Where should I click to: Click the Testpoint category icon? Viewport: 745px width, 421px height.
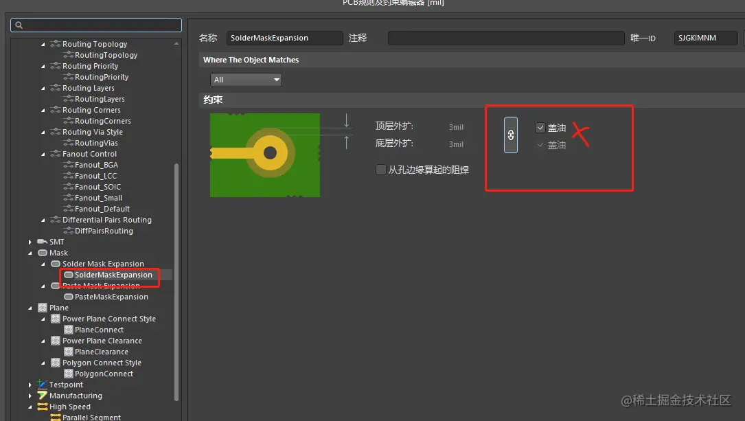point(43,384)
